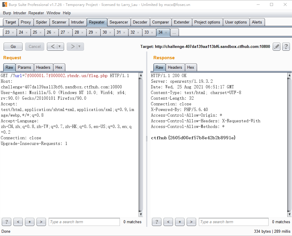Focus the request search term field
This screenshot has height=236, width=292.
(x=84, y=222)
